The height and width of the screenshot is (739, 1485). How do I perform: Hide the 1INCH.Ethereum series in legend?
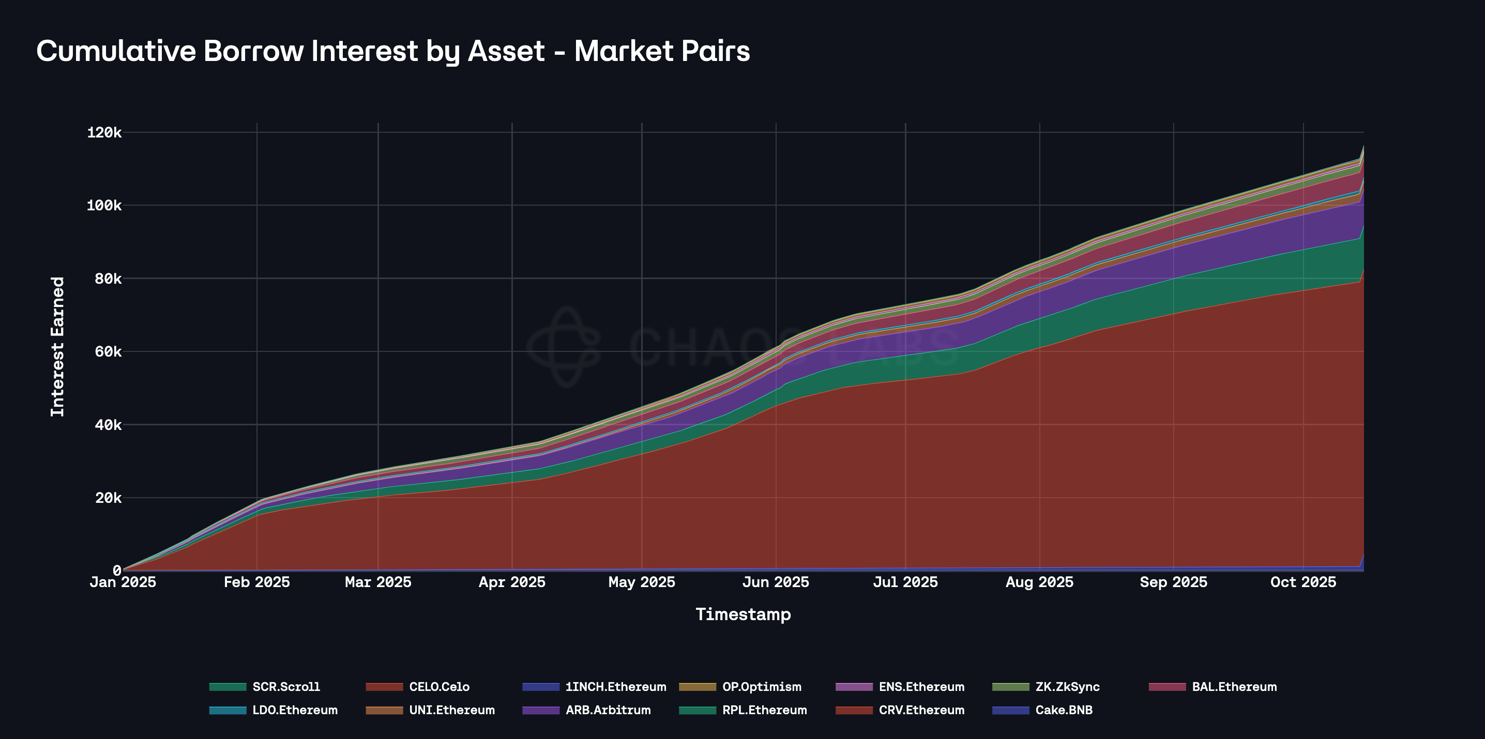[615, 687]
